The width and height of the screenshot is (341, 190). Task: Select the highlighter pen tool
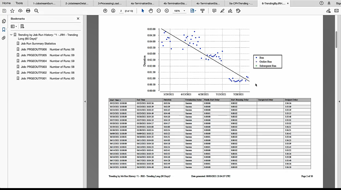tap(222, 11)
